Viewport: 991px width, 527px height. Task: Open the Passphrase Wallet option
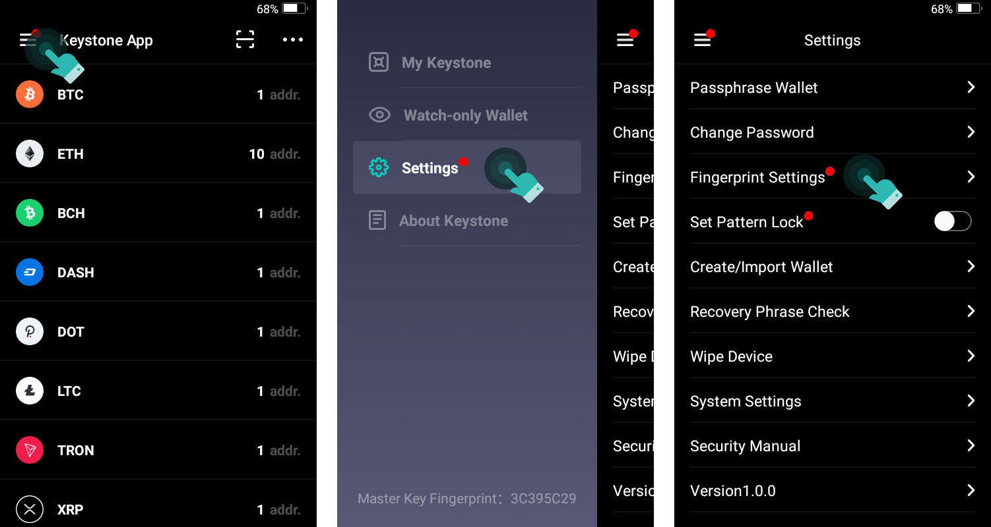753,87
